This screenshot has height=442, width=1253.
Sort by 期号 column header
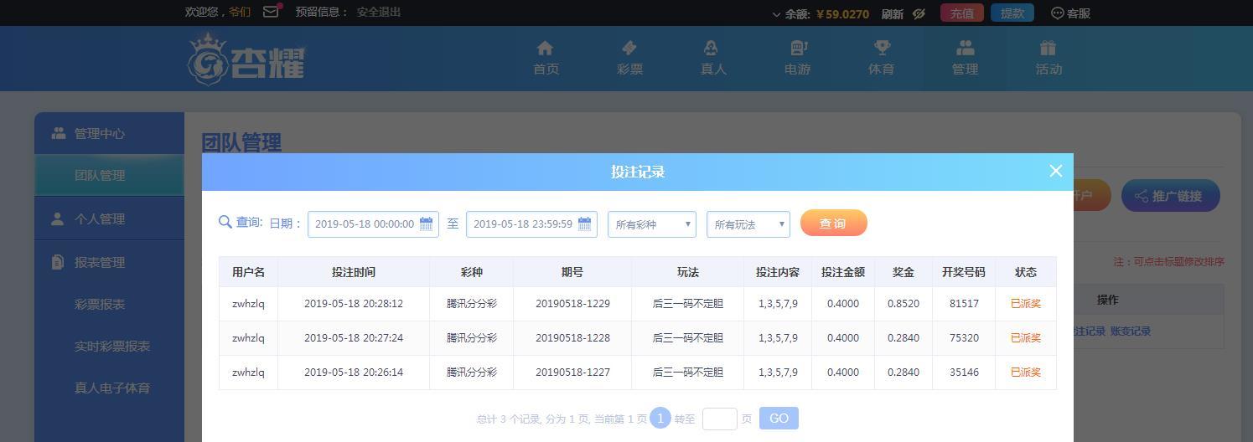(x=572, y=272)
